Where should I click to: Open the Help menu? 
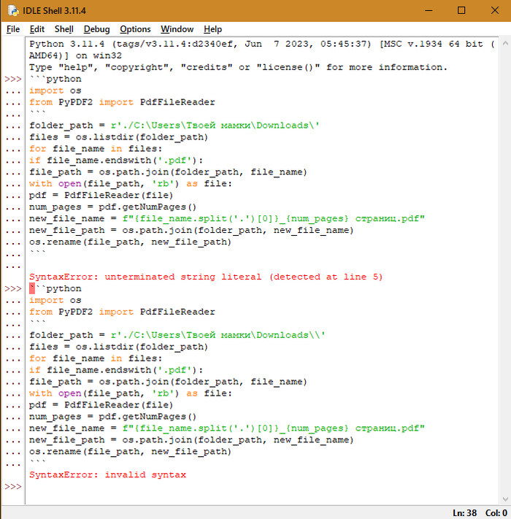212,29
